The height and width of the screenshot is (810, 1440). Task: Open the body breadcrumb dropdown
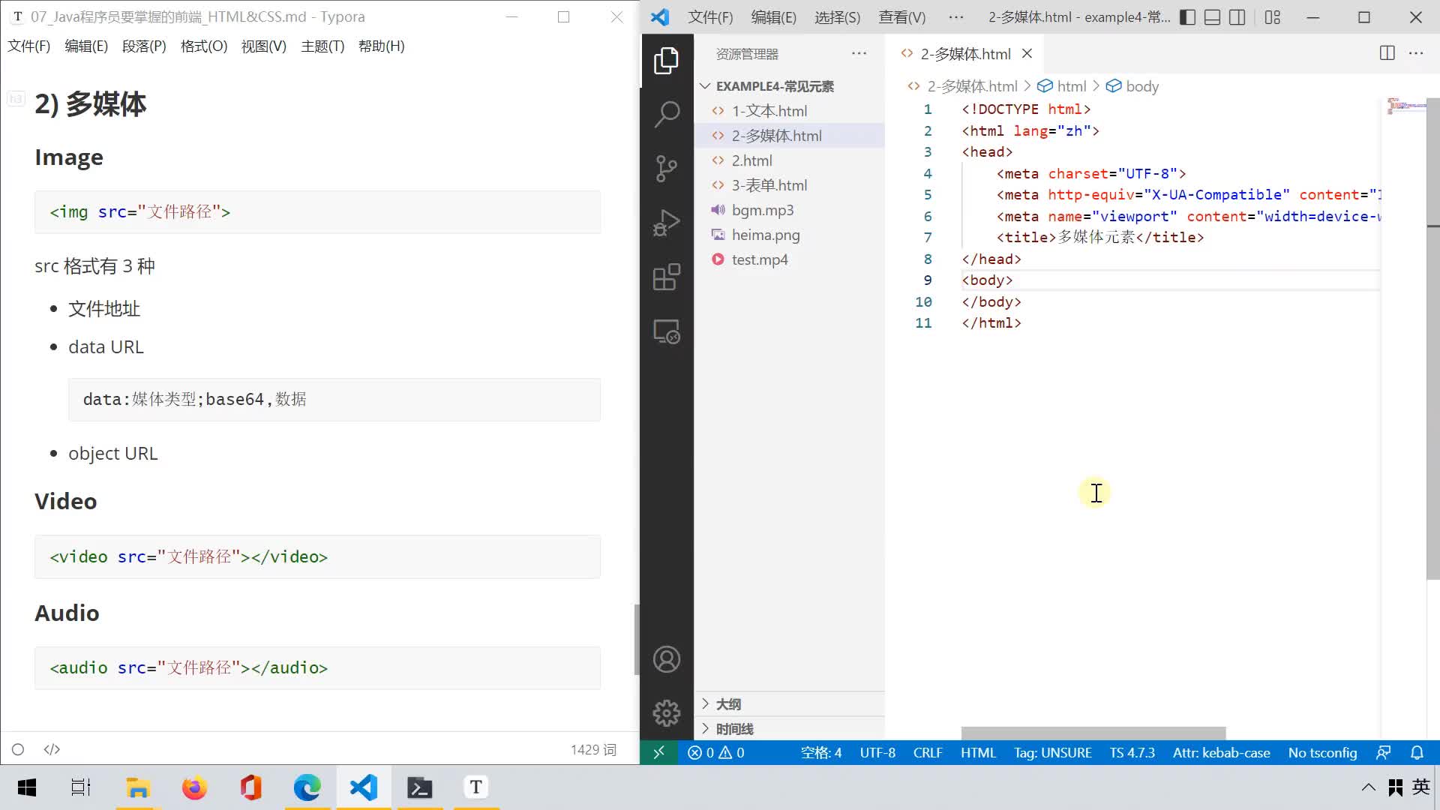pyautogui.click(x=1132, y=86)
